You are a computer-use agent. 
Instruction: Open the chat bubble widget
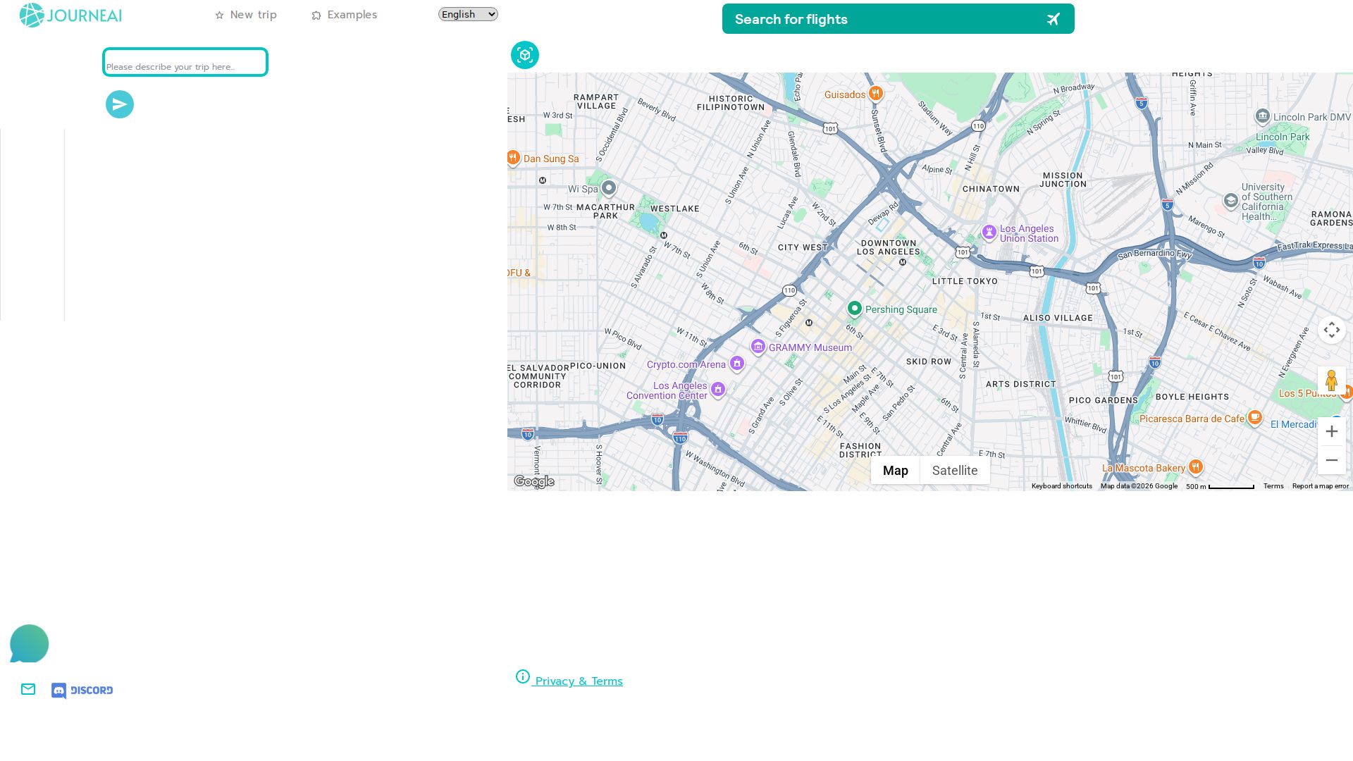29,643
